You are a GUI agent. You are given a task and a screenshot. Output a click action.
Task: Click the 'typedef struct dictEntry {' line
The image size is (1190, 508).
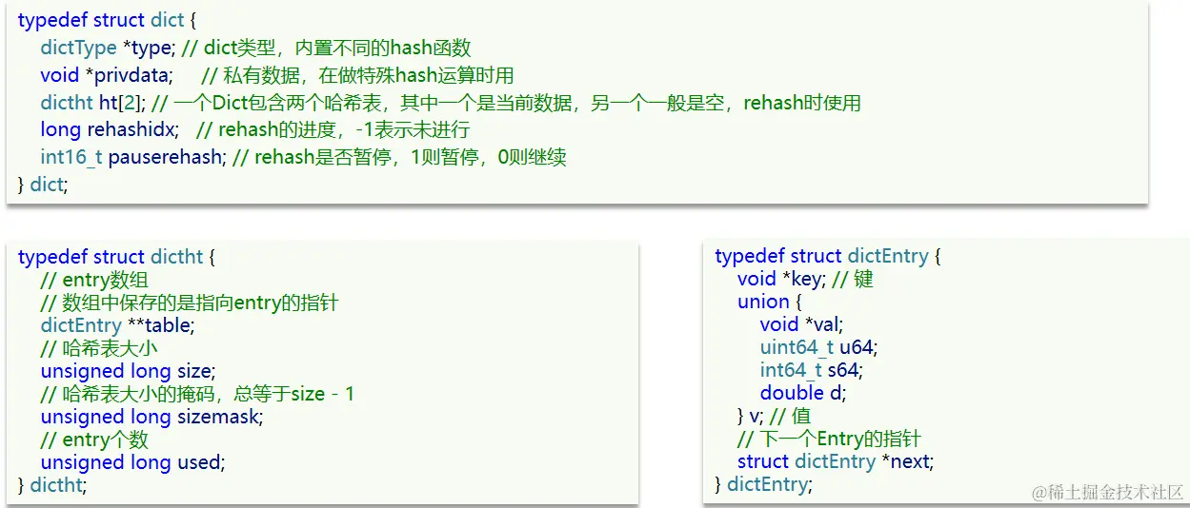pyautogui.click(x=828, y=257)
